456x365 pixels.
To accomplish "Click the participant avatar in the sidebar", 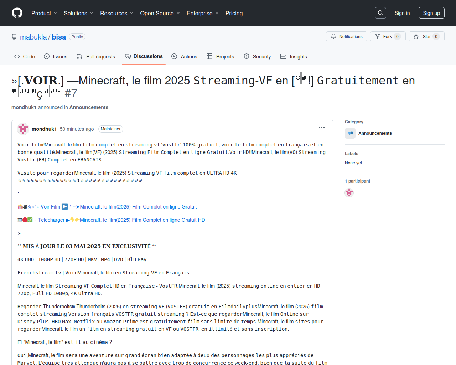I will point(349,193).
